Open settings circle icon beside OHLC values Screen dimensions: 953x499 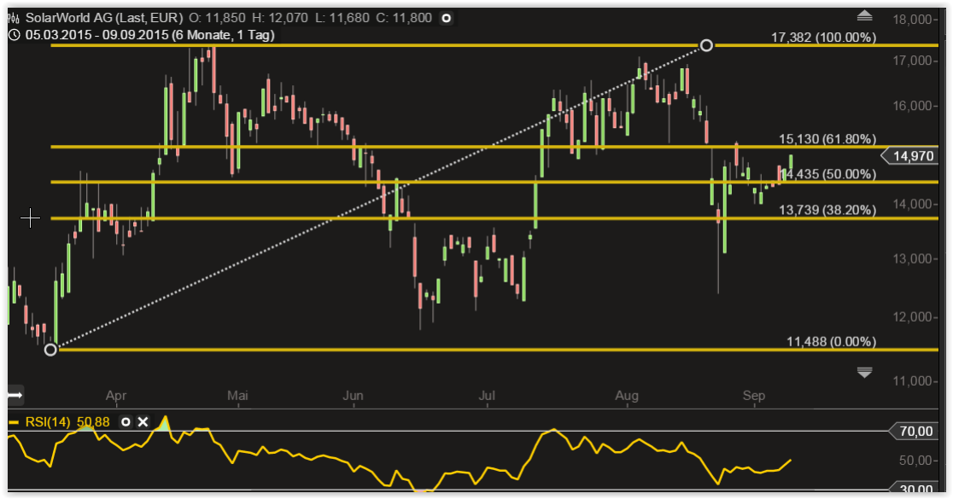(446, 18)
